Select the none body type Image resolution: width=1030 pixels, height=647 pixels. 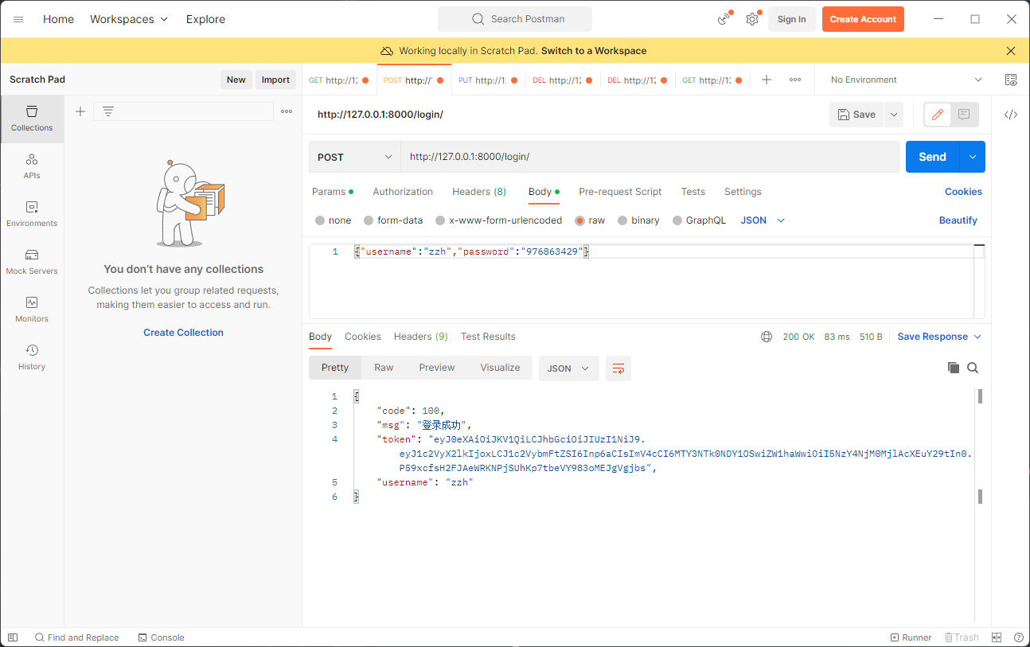tap(334, 220)
